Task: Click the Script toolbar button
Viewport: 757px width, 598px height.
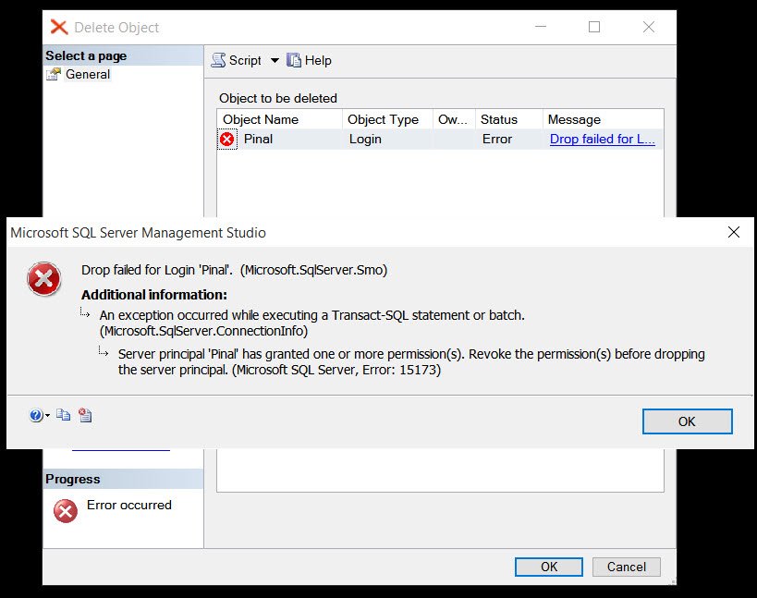Action: coord(237,60)
